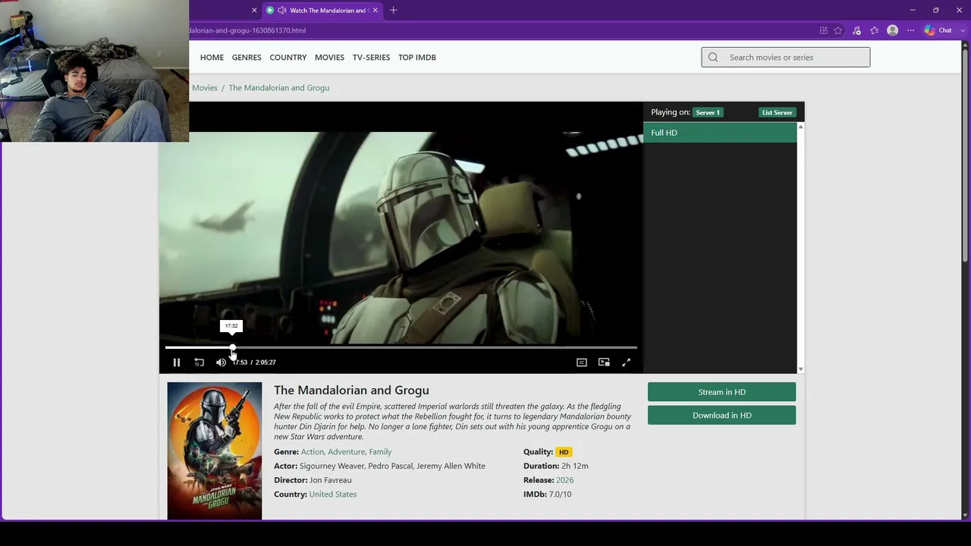Screen dimensions: 971x546
Task: Click the actor list text
Action: pyautogui.click(x=392, y=466)
